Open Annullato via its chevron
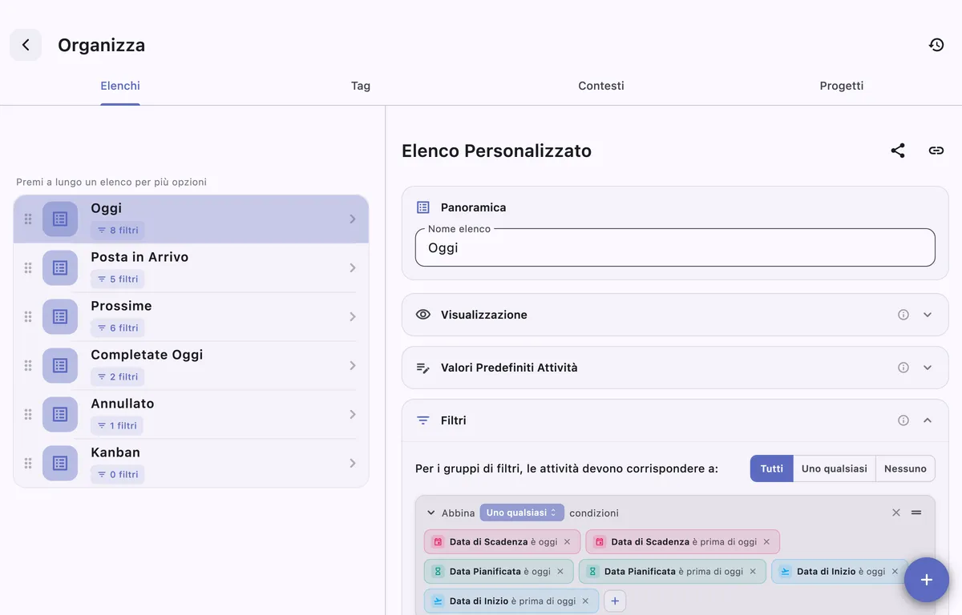The height and width of the screenshot is (615, 962). point(353,415)
